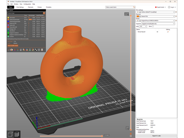Open the File menu
The image size is (184, 138).
coord(8,4)
